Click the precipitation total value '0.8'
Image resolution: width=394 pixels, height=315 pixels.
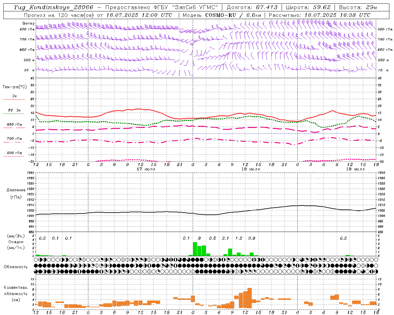pos(252,238)
